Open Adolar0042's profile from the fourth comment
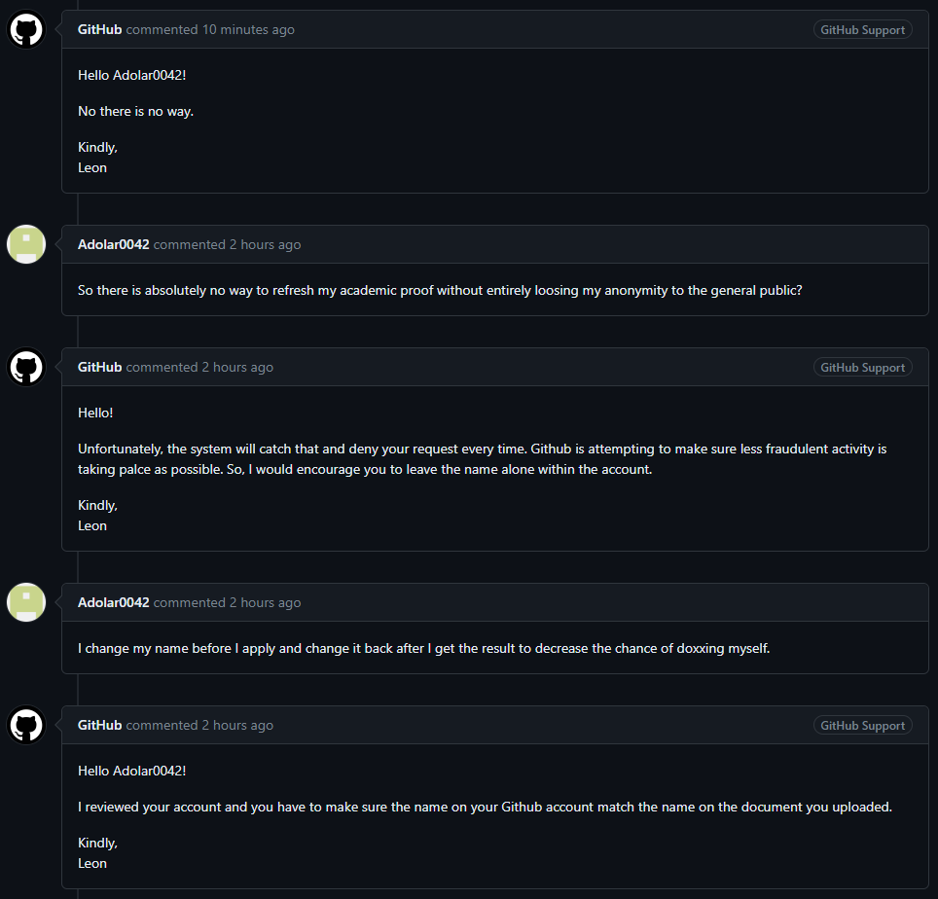The width and height of the screenshot is (938, 899). pos(113,602)
